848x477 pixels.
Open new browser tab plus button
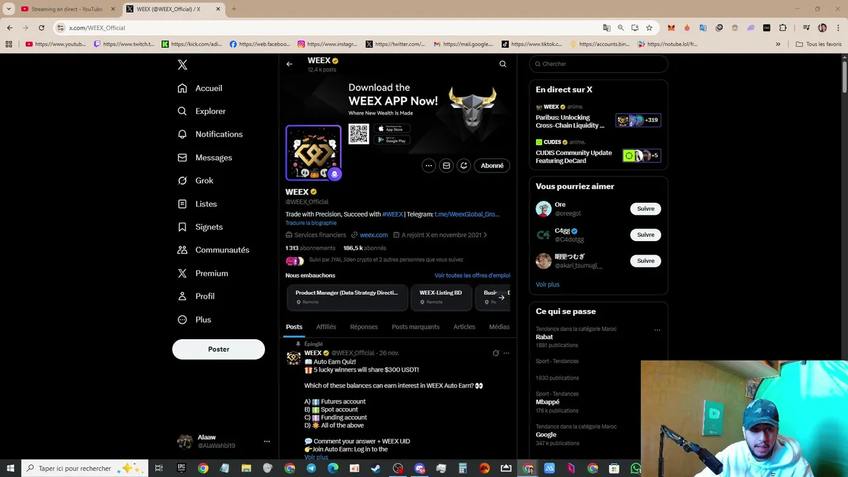[233, 9]
